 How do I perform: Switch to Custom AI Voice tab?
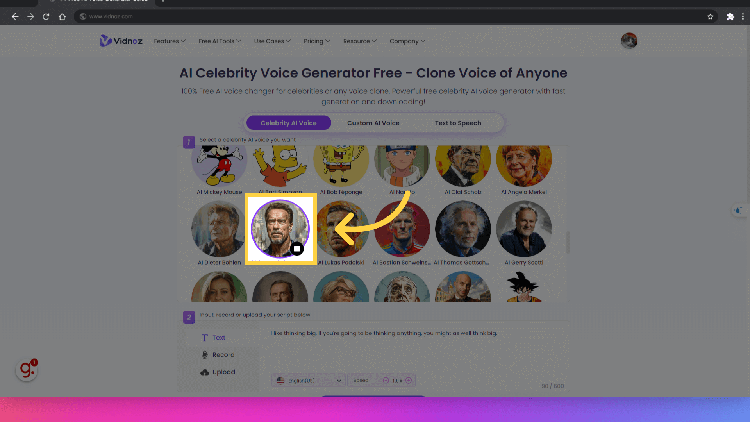click(x=373, y=123)
